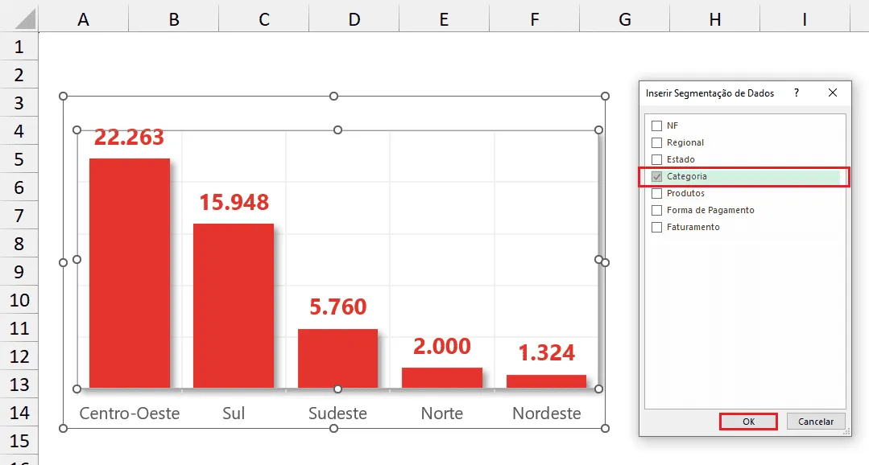Click the Sul axis label

tap(234, 413)
